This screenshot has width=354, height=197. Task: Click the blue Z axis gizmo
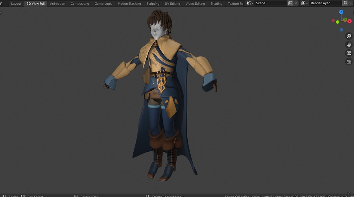(x=341, y=12)
